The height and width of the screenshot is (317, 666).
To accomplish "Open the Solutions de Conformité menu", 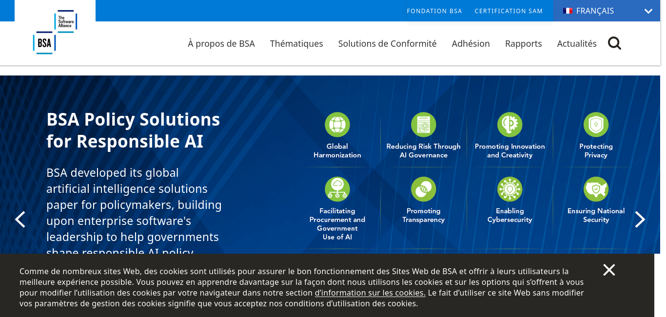I will pos(388,43).
